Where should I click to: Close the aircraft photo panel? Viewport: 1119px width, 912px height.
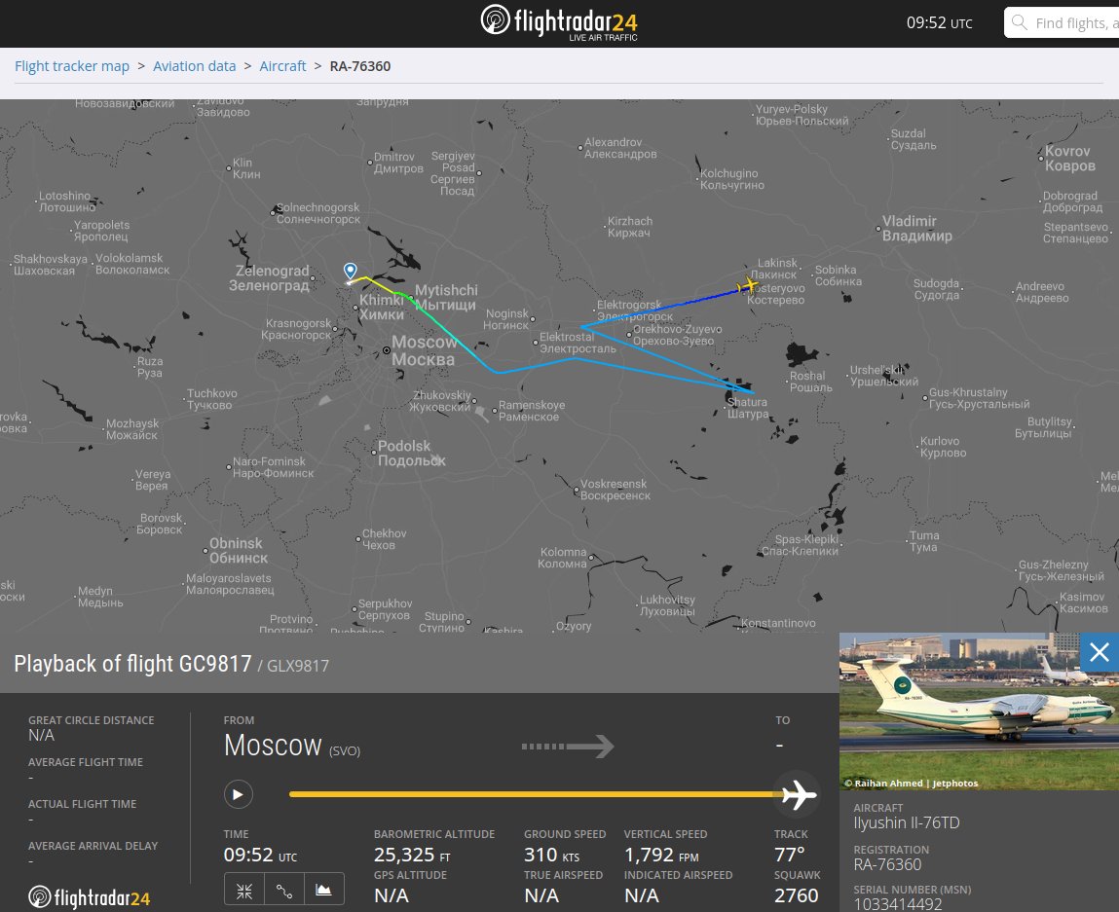1099,652
